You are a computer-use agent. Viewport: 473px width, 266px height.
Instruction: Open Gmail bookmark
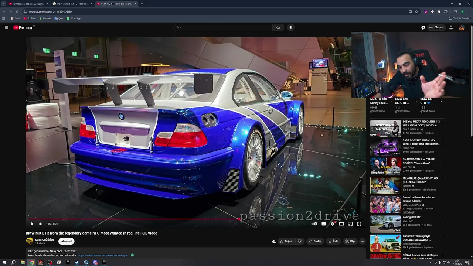coord(16,18)
